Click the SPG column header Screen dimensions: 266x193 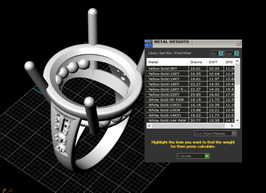(229, 62)
